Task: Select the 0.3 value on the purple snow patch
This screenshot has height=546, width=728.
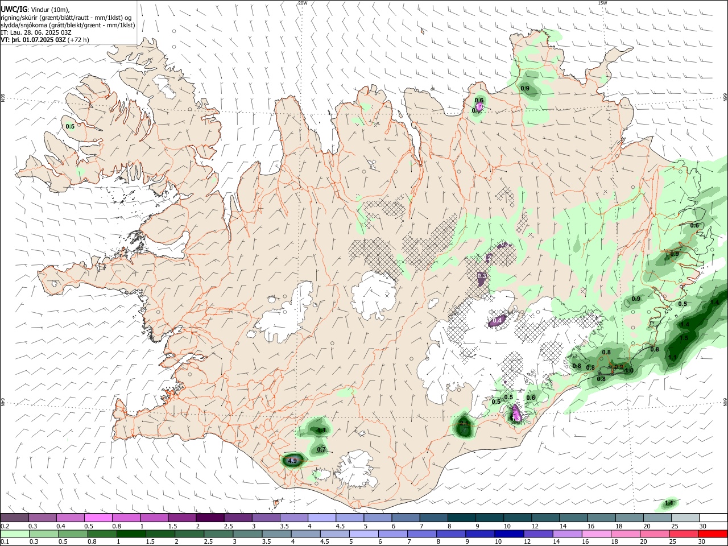Action: tap(482, 276)
